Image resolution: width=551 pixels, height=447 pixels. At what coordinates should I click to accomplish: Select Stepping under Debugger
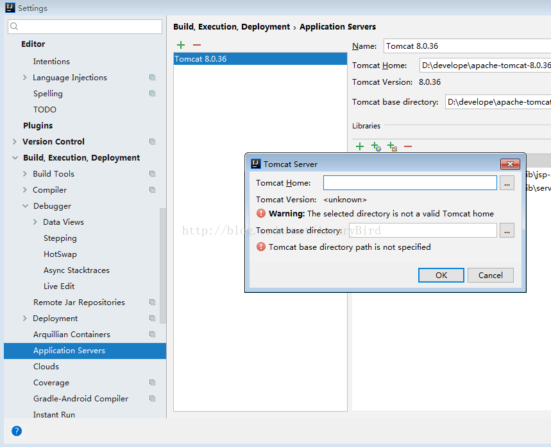(x=60, y=238)
